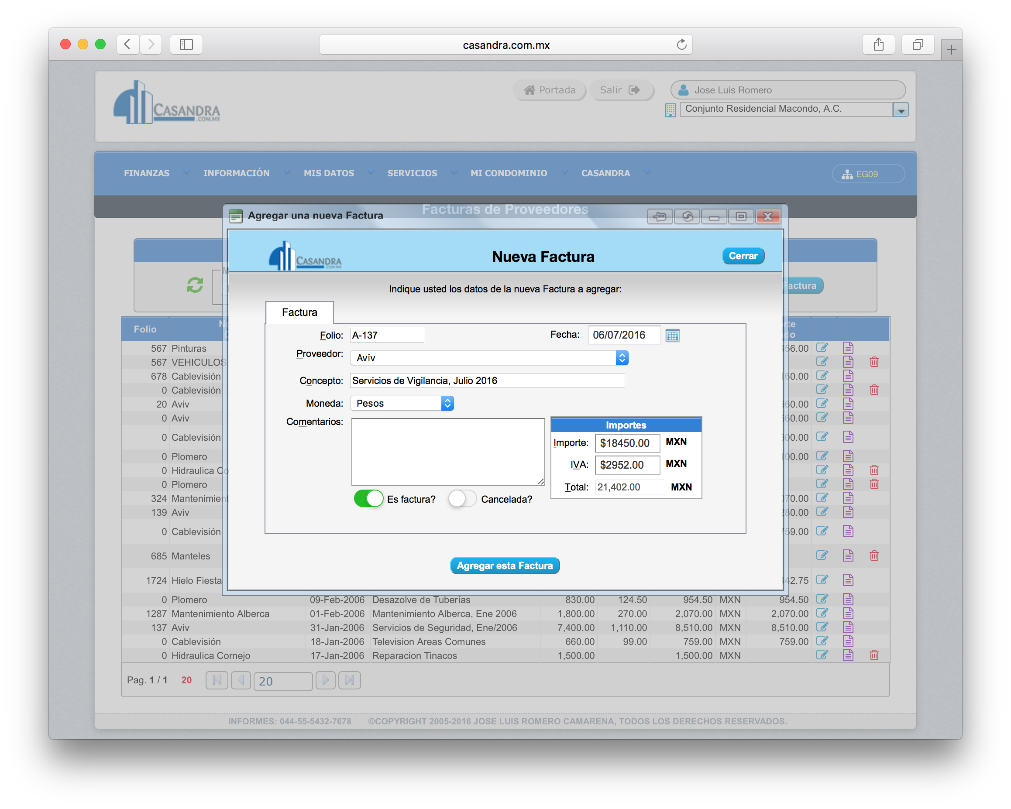Click the Safari back arrow
1011x809 pixels.
(127, 45)
